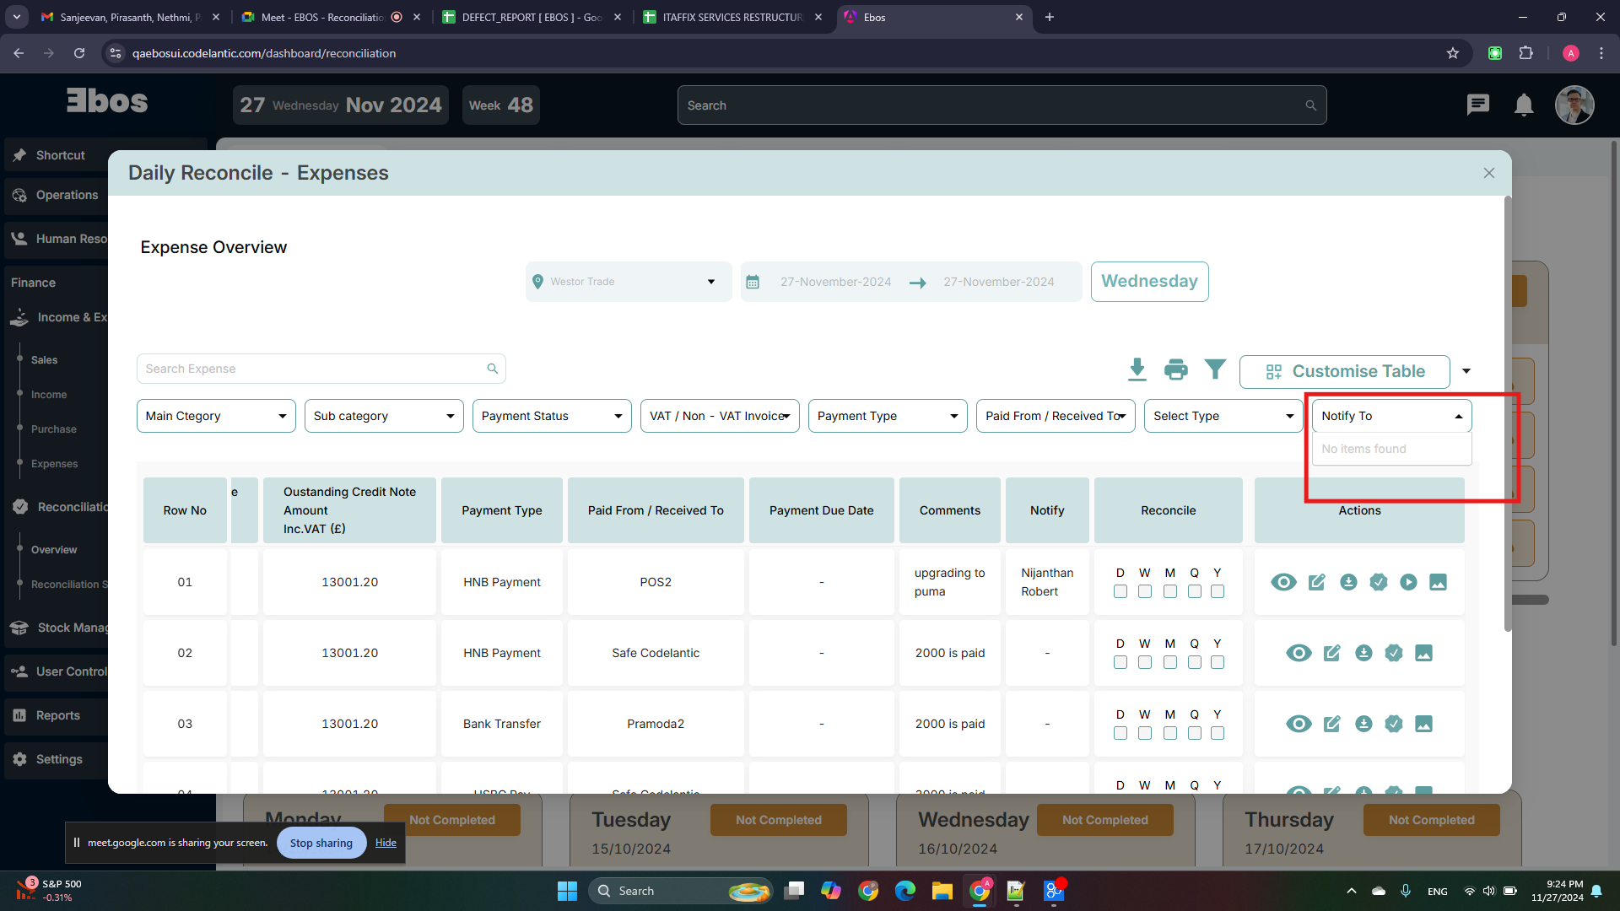Collapse the Notify To dropdown
This screenshot has width=1620, height=911.
[x=1391, y=416]
